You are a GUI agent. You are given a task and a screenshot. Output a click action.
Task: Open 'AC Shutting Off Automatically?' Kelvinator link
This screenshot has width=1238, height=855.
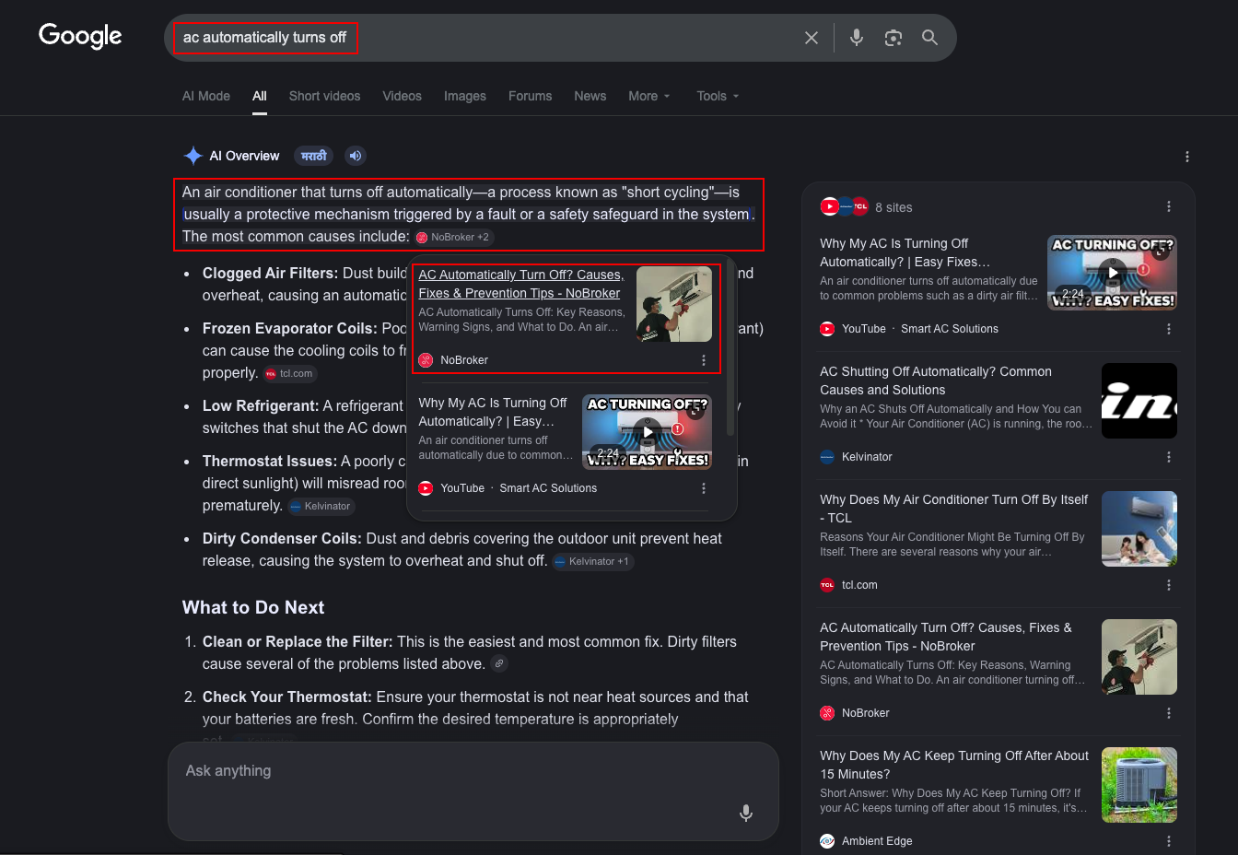coord(936,381)
